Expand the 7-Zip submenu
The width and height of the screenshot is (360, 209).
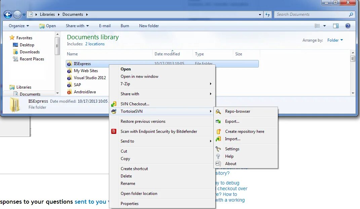click(x=162, y=84)
